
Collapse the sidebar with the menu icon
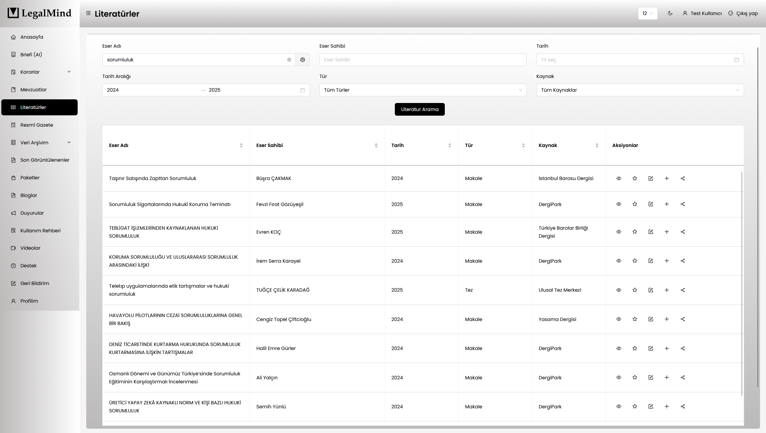click(x=88, y=13)
